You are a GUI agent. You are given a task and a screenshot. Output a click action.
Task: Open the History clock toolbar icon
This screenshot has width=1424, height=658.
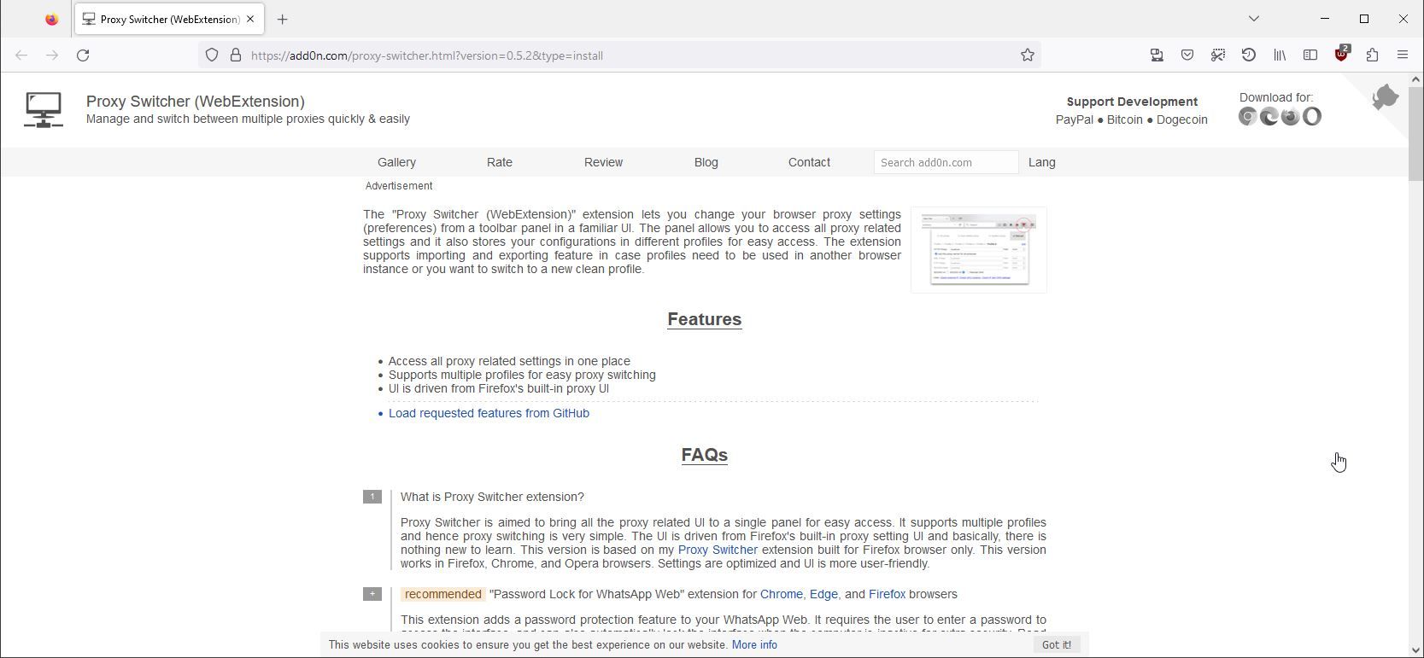(1249, 55)
